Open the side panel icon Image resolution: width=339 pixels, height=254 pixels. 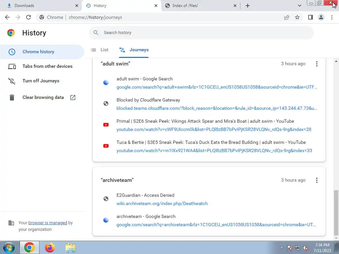[311, 17]
